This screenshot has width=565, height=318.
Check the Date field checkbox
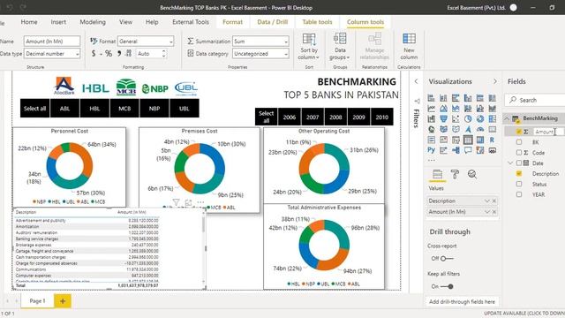click(x=519, y=163)
